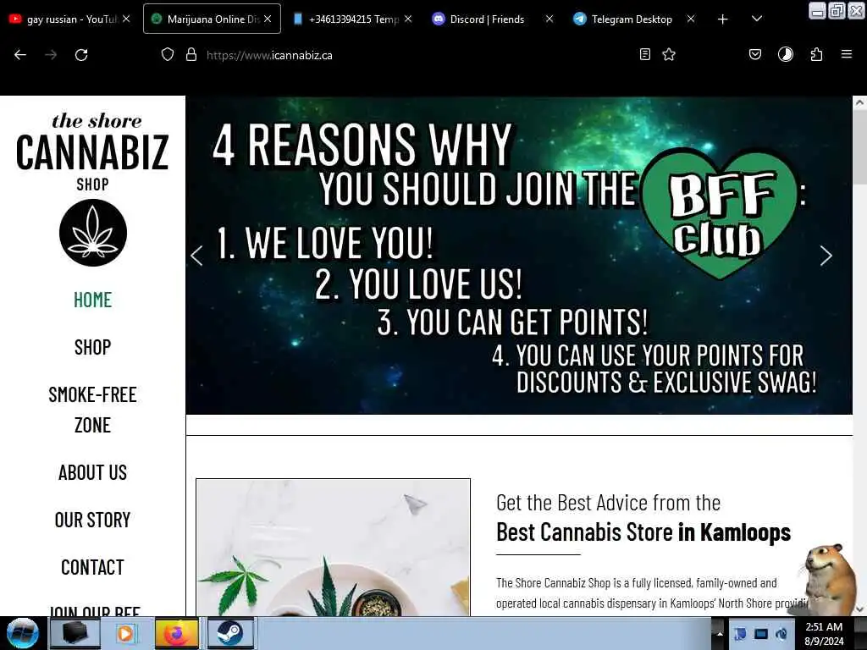Click the dark mode extension icon
867x650 pixels.
[785, 54]
